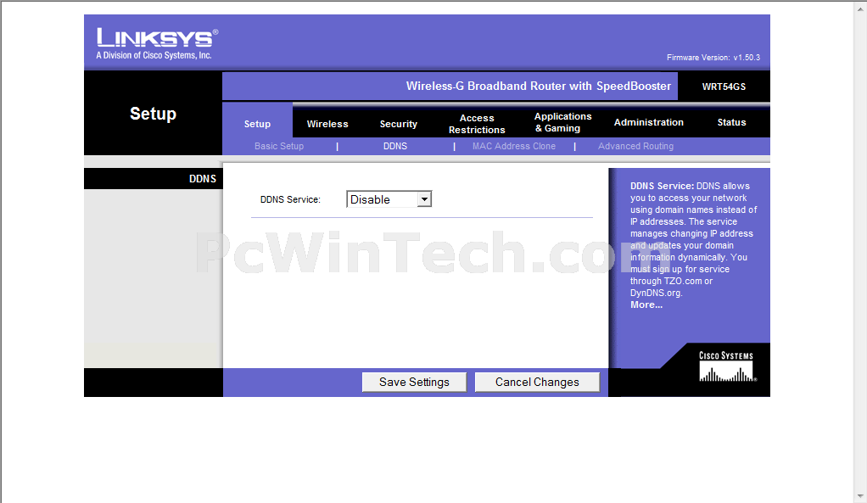This screenshot has width=867, height=503.
Task: Switch to the Wireless tab
Action: click(327, 124)
